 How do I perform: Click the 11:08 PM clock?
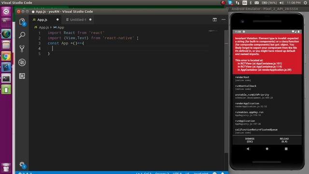294,2
